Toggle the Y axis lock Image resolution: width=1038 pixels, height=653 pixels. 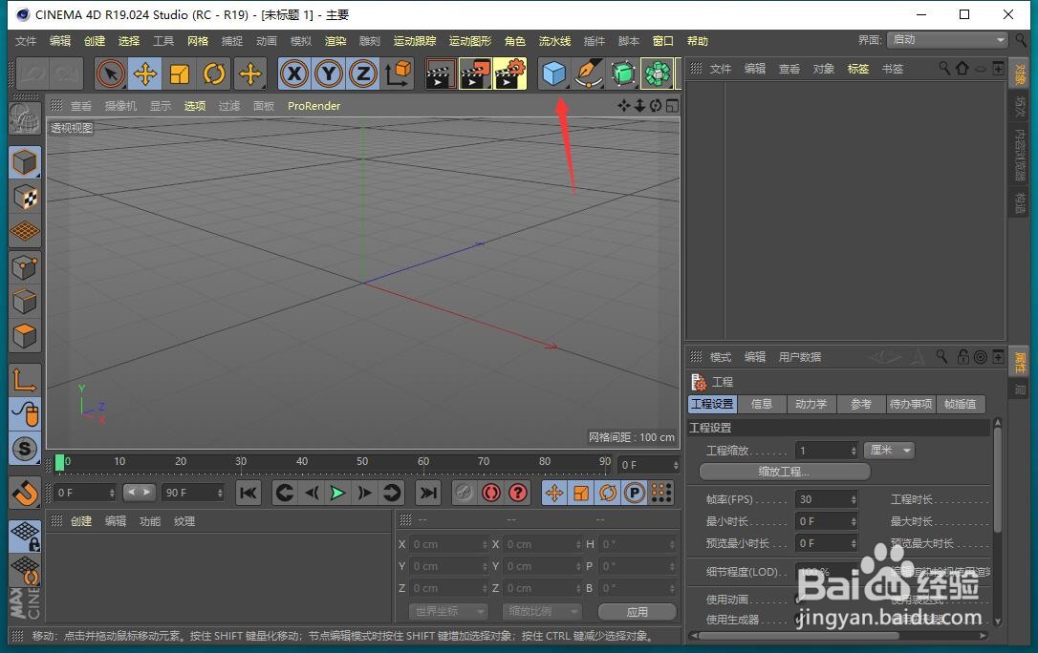pyautogui.click(x=329, y=74)
